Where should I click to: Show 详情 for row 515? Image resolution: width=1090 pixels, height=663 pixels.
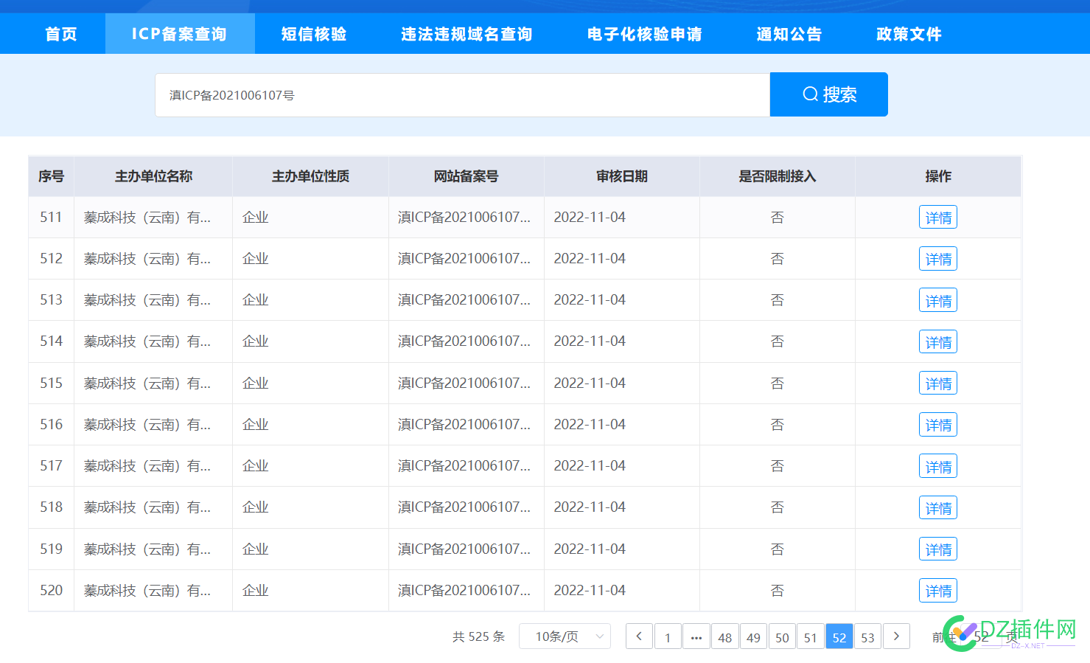(x=938, y=383)
